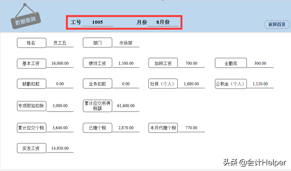Image resolution: width=291 pixels, height=171 pixels.
Task: Click the 本月代缴个税 label box
Action: point(163,128)
